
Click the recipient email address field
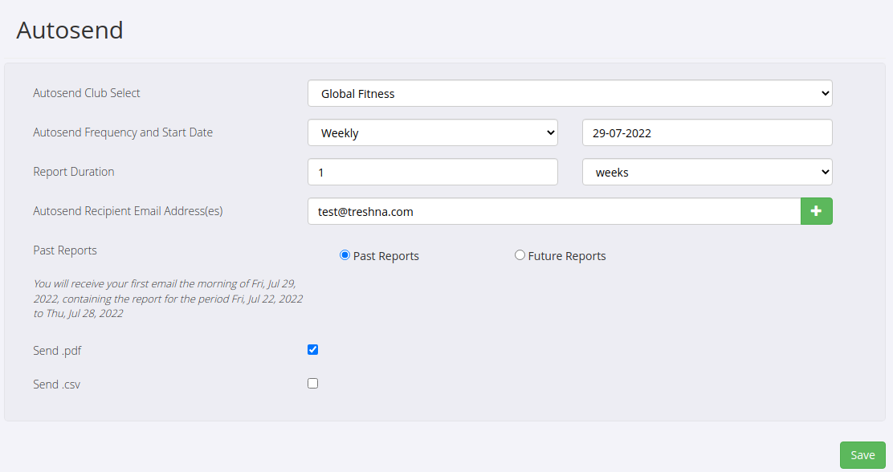pos(554,211)
